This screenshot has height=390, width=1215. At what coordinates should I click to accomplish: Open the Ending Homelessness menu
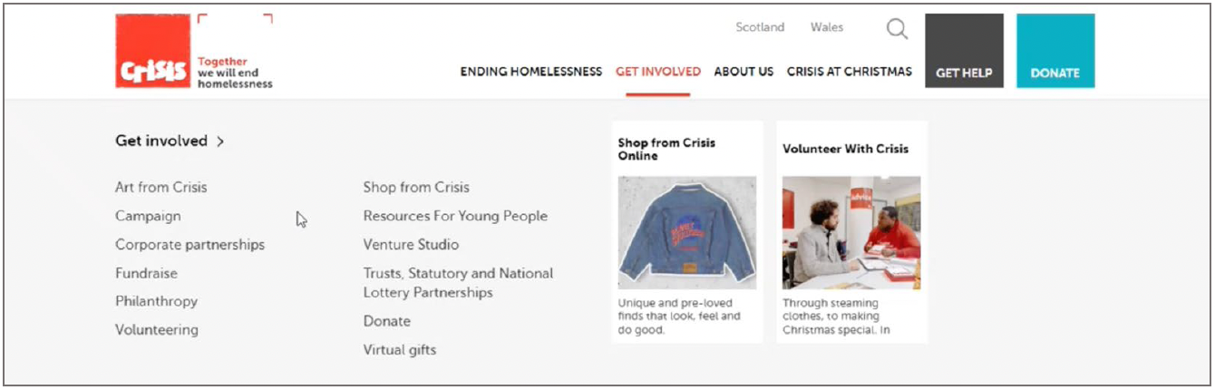[x=530, y=72]
